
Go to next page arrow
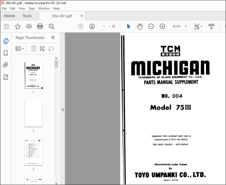pos(92,26)
